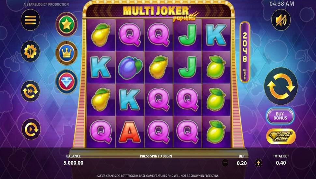Open the coin gear settings icon
The image size is (316, 179).
coord(30,51)
